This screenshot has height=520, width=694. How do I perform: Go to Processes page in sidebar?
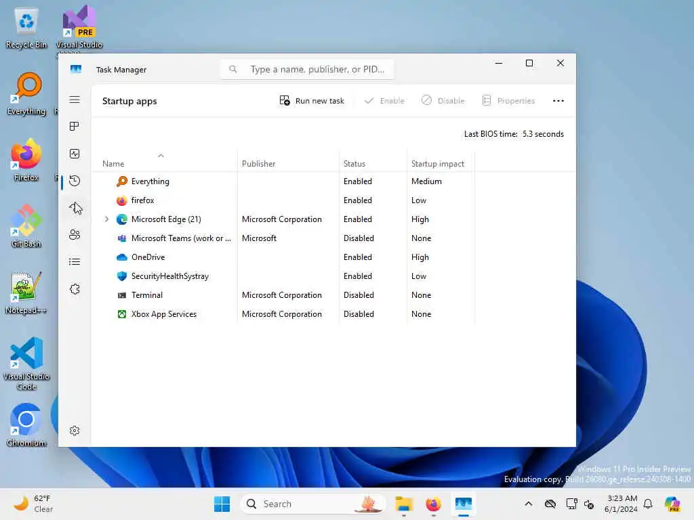click(x=75, y=127)
